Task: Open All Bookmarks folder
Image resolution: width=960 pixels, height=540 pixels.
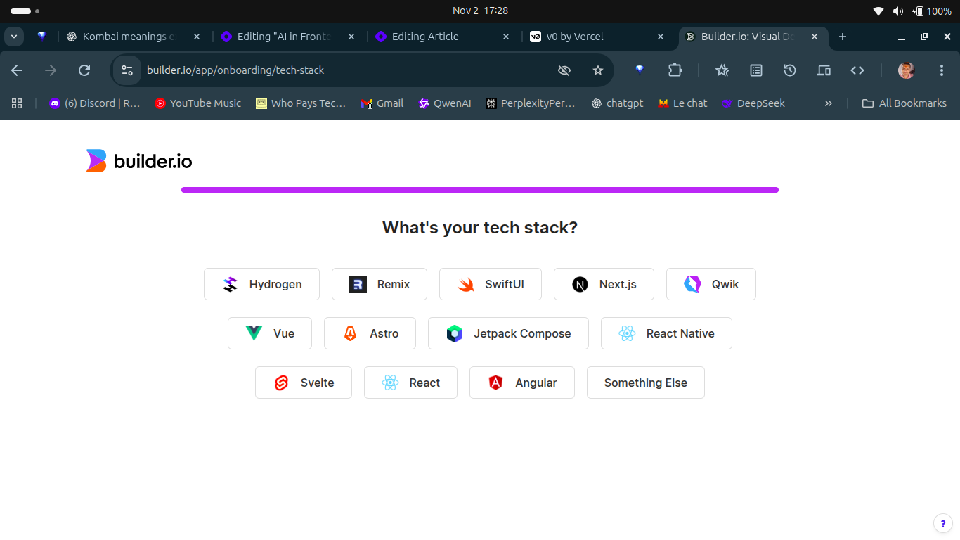Action: coord(904,103)
